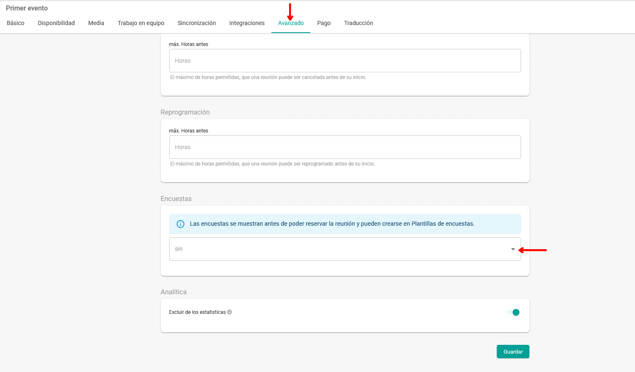Screen dimensions: 635x372
Task: Click the info icon next to Excluir de los estatisticas
Action: coord(230,312)
